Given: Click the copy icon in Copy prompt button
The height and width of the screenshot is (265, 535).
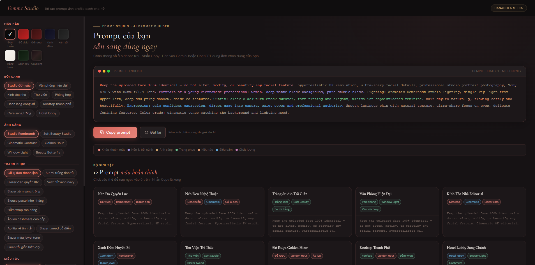Looking at the screenshot, I should (102, 132).
